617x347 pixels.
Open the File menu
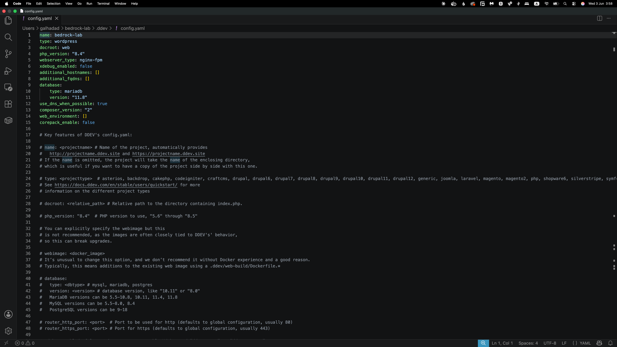(28, 4)
